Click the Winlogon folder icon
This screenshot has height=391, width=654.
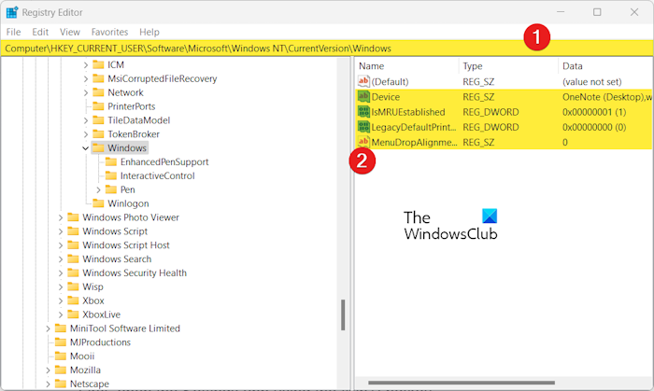(99, 203)
